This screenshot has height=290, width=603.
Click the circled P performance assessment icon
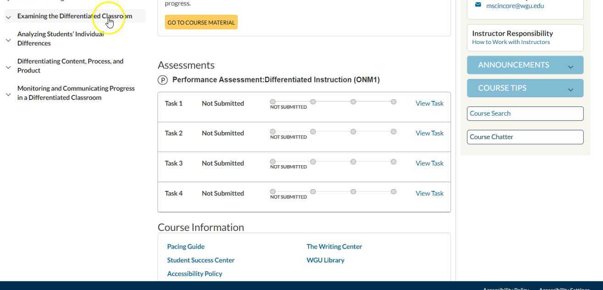[x=163, y=80]
